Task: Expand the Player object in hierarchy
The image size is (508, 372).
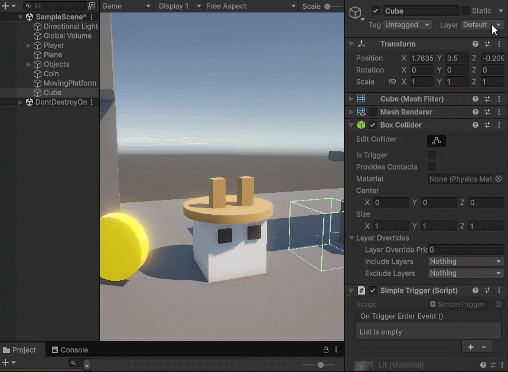Action: [x=29, y=46]
